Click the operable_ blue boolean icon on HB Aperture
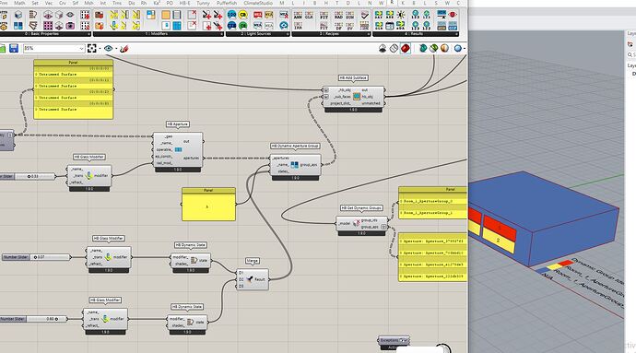 [178, 149]
